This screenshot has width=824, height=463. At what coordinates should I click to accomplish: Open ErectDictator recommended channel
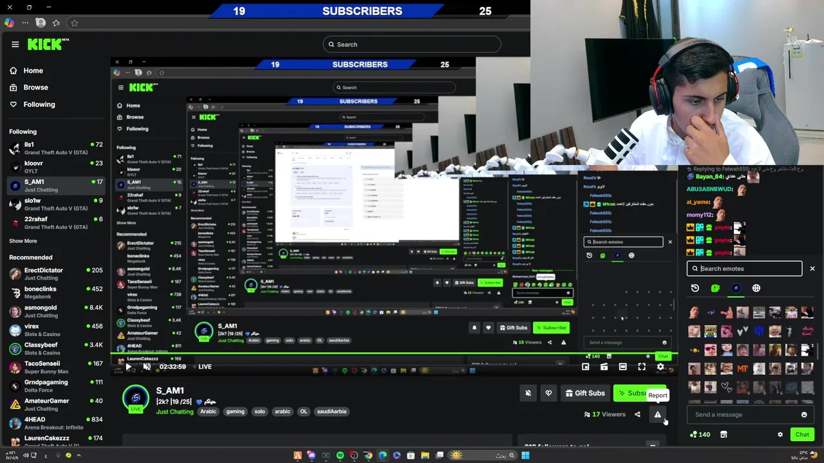point(55,275)
